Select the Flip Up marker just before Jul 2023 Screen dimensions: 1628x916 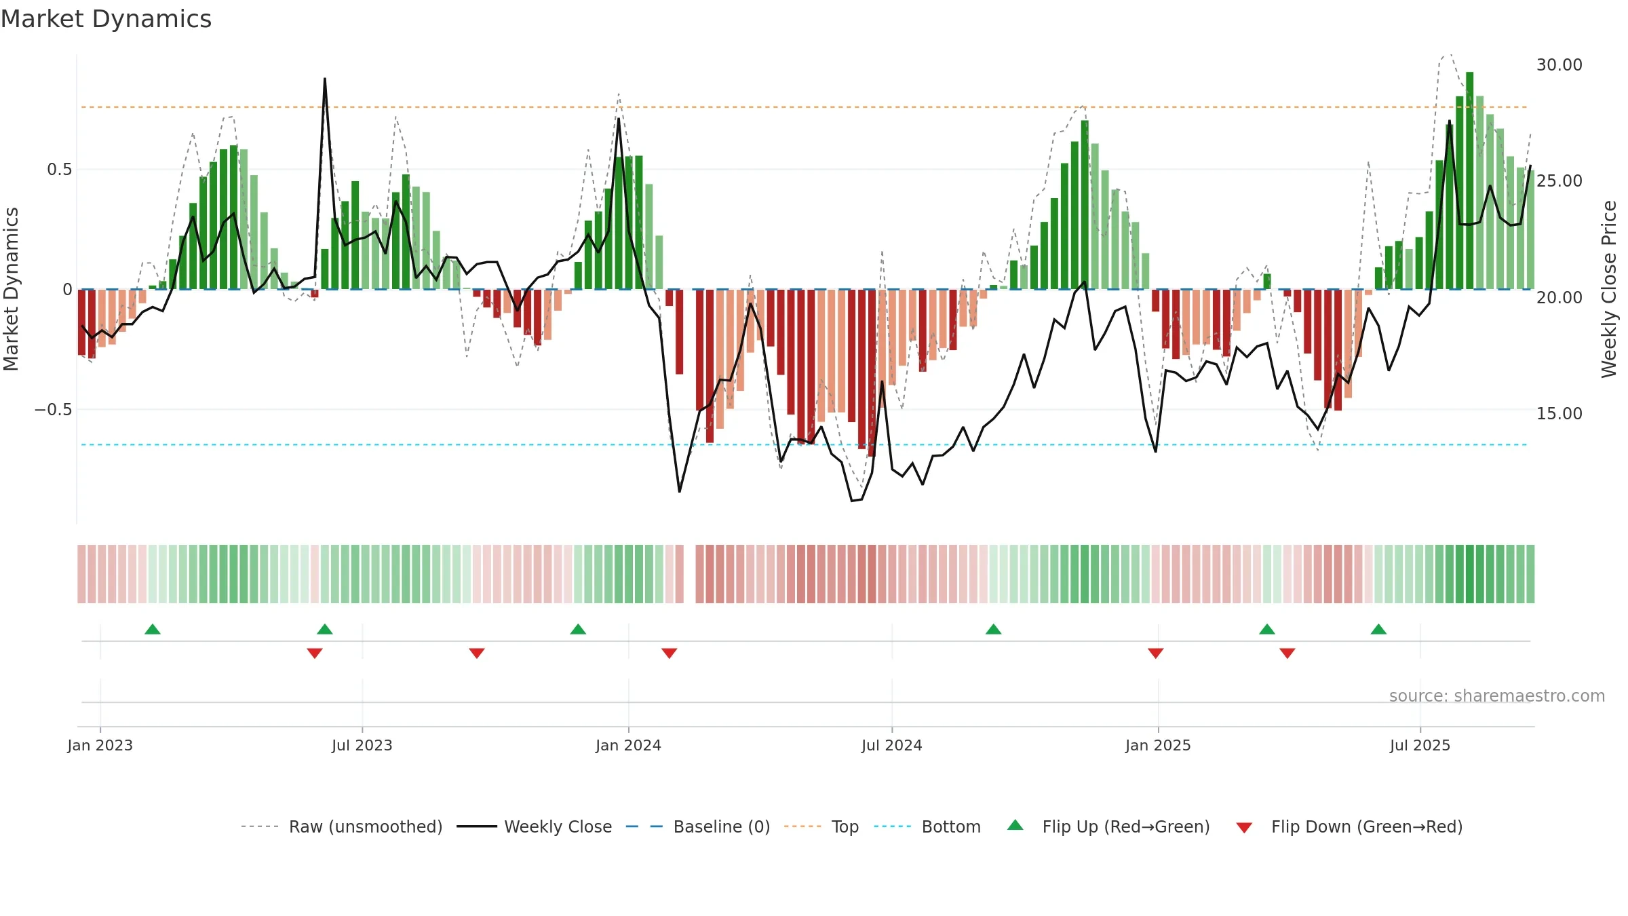click(x=325, y=629)
